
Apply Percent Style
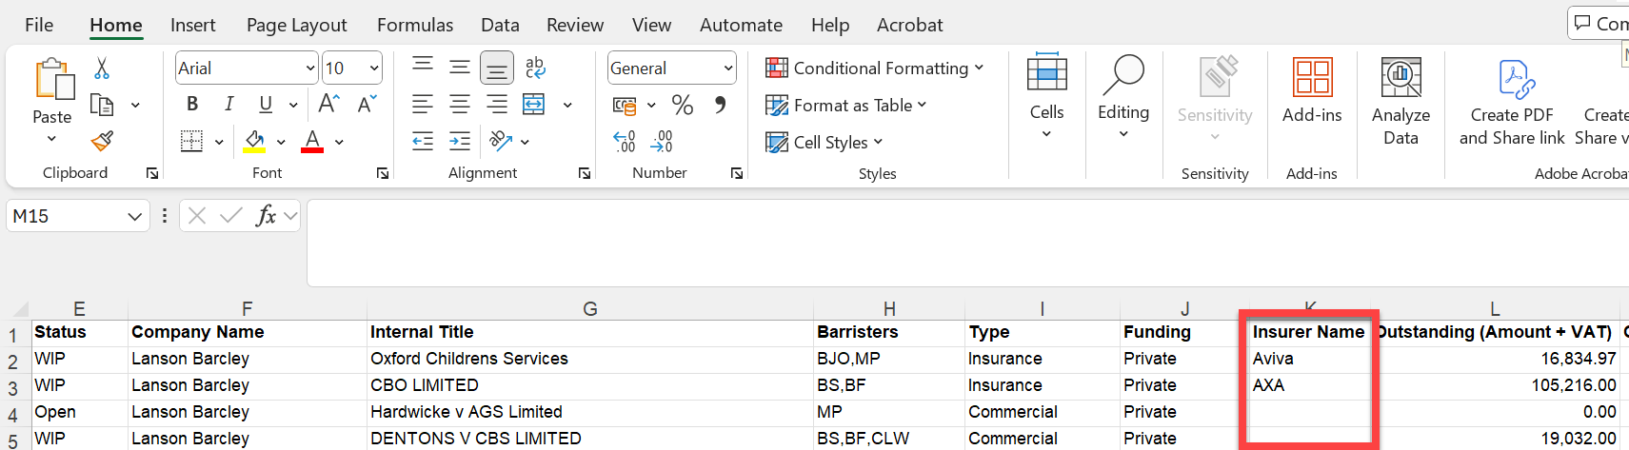point(683,105)
